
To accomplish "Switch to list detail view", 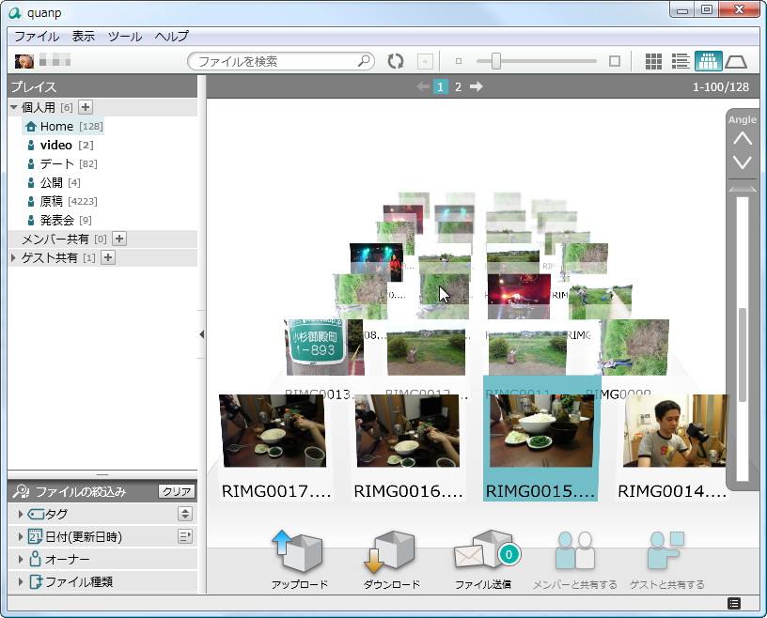I will [680, 61].
